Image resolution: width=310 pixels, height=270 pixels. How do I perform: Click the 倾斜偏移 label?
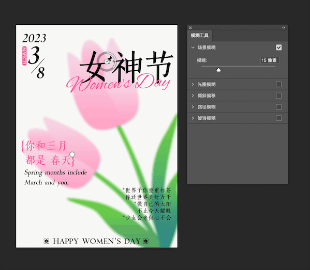click(206, 96)
